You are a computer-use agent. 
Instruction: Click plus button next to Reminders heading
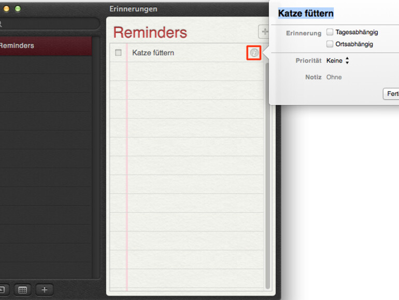tap(264, 32)
